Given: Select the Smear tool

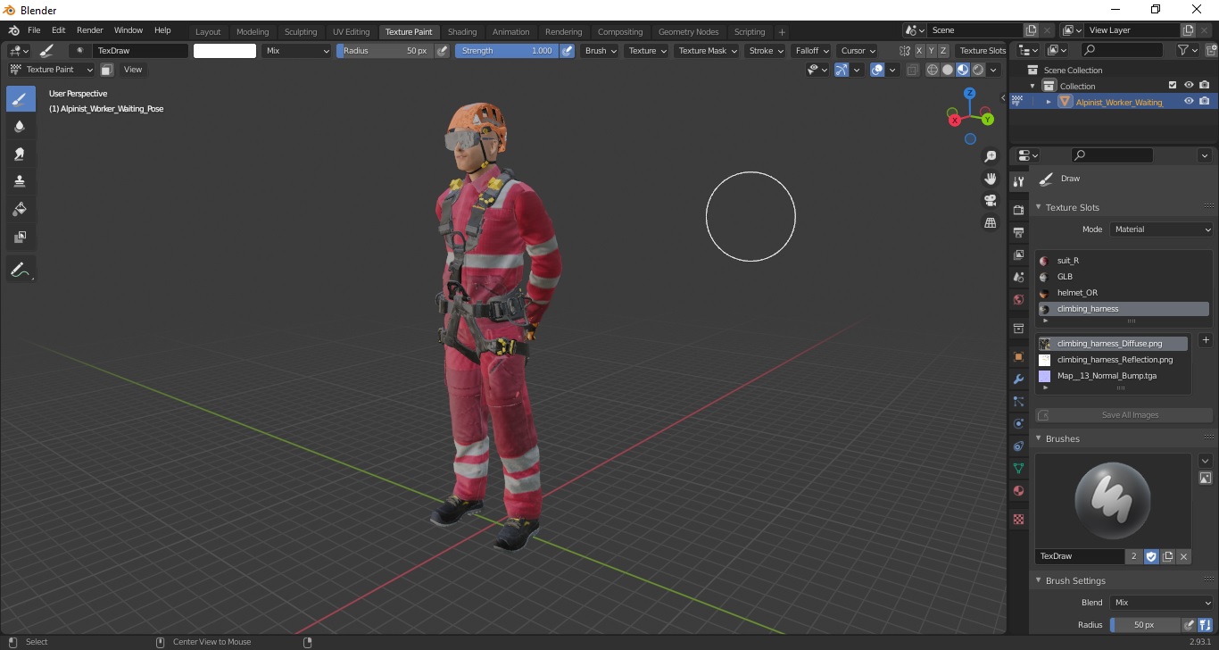Looking at the screenshot, I should coord(20,154).
